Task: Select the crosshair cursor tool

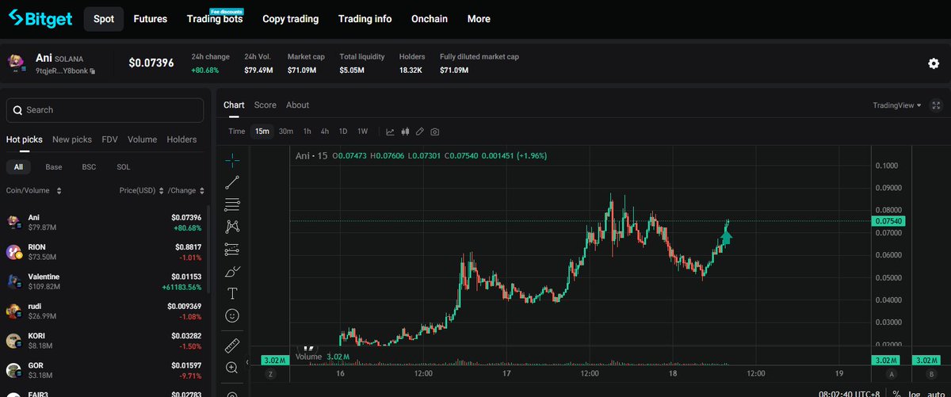Action: point(232,160)
